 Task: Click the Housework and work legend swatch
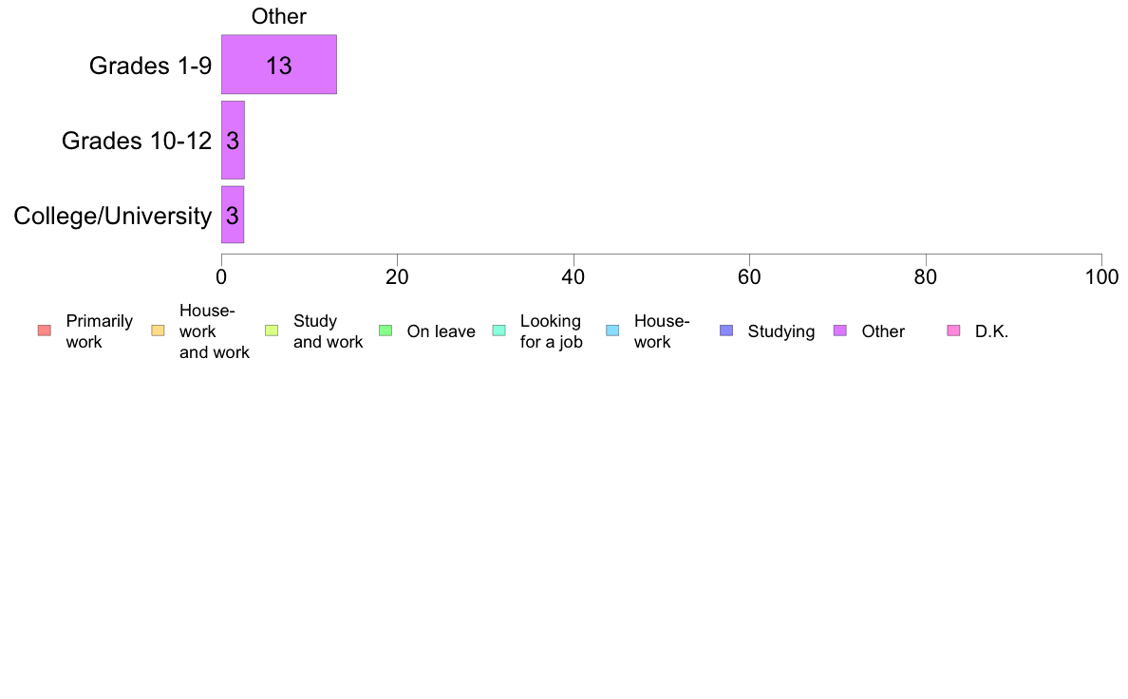click(x=159, y=331)
